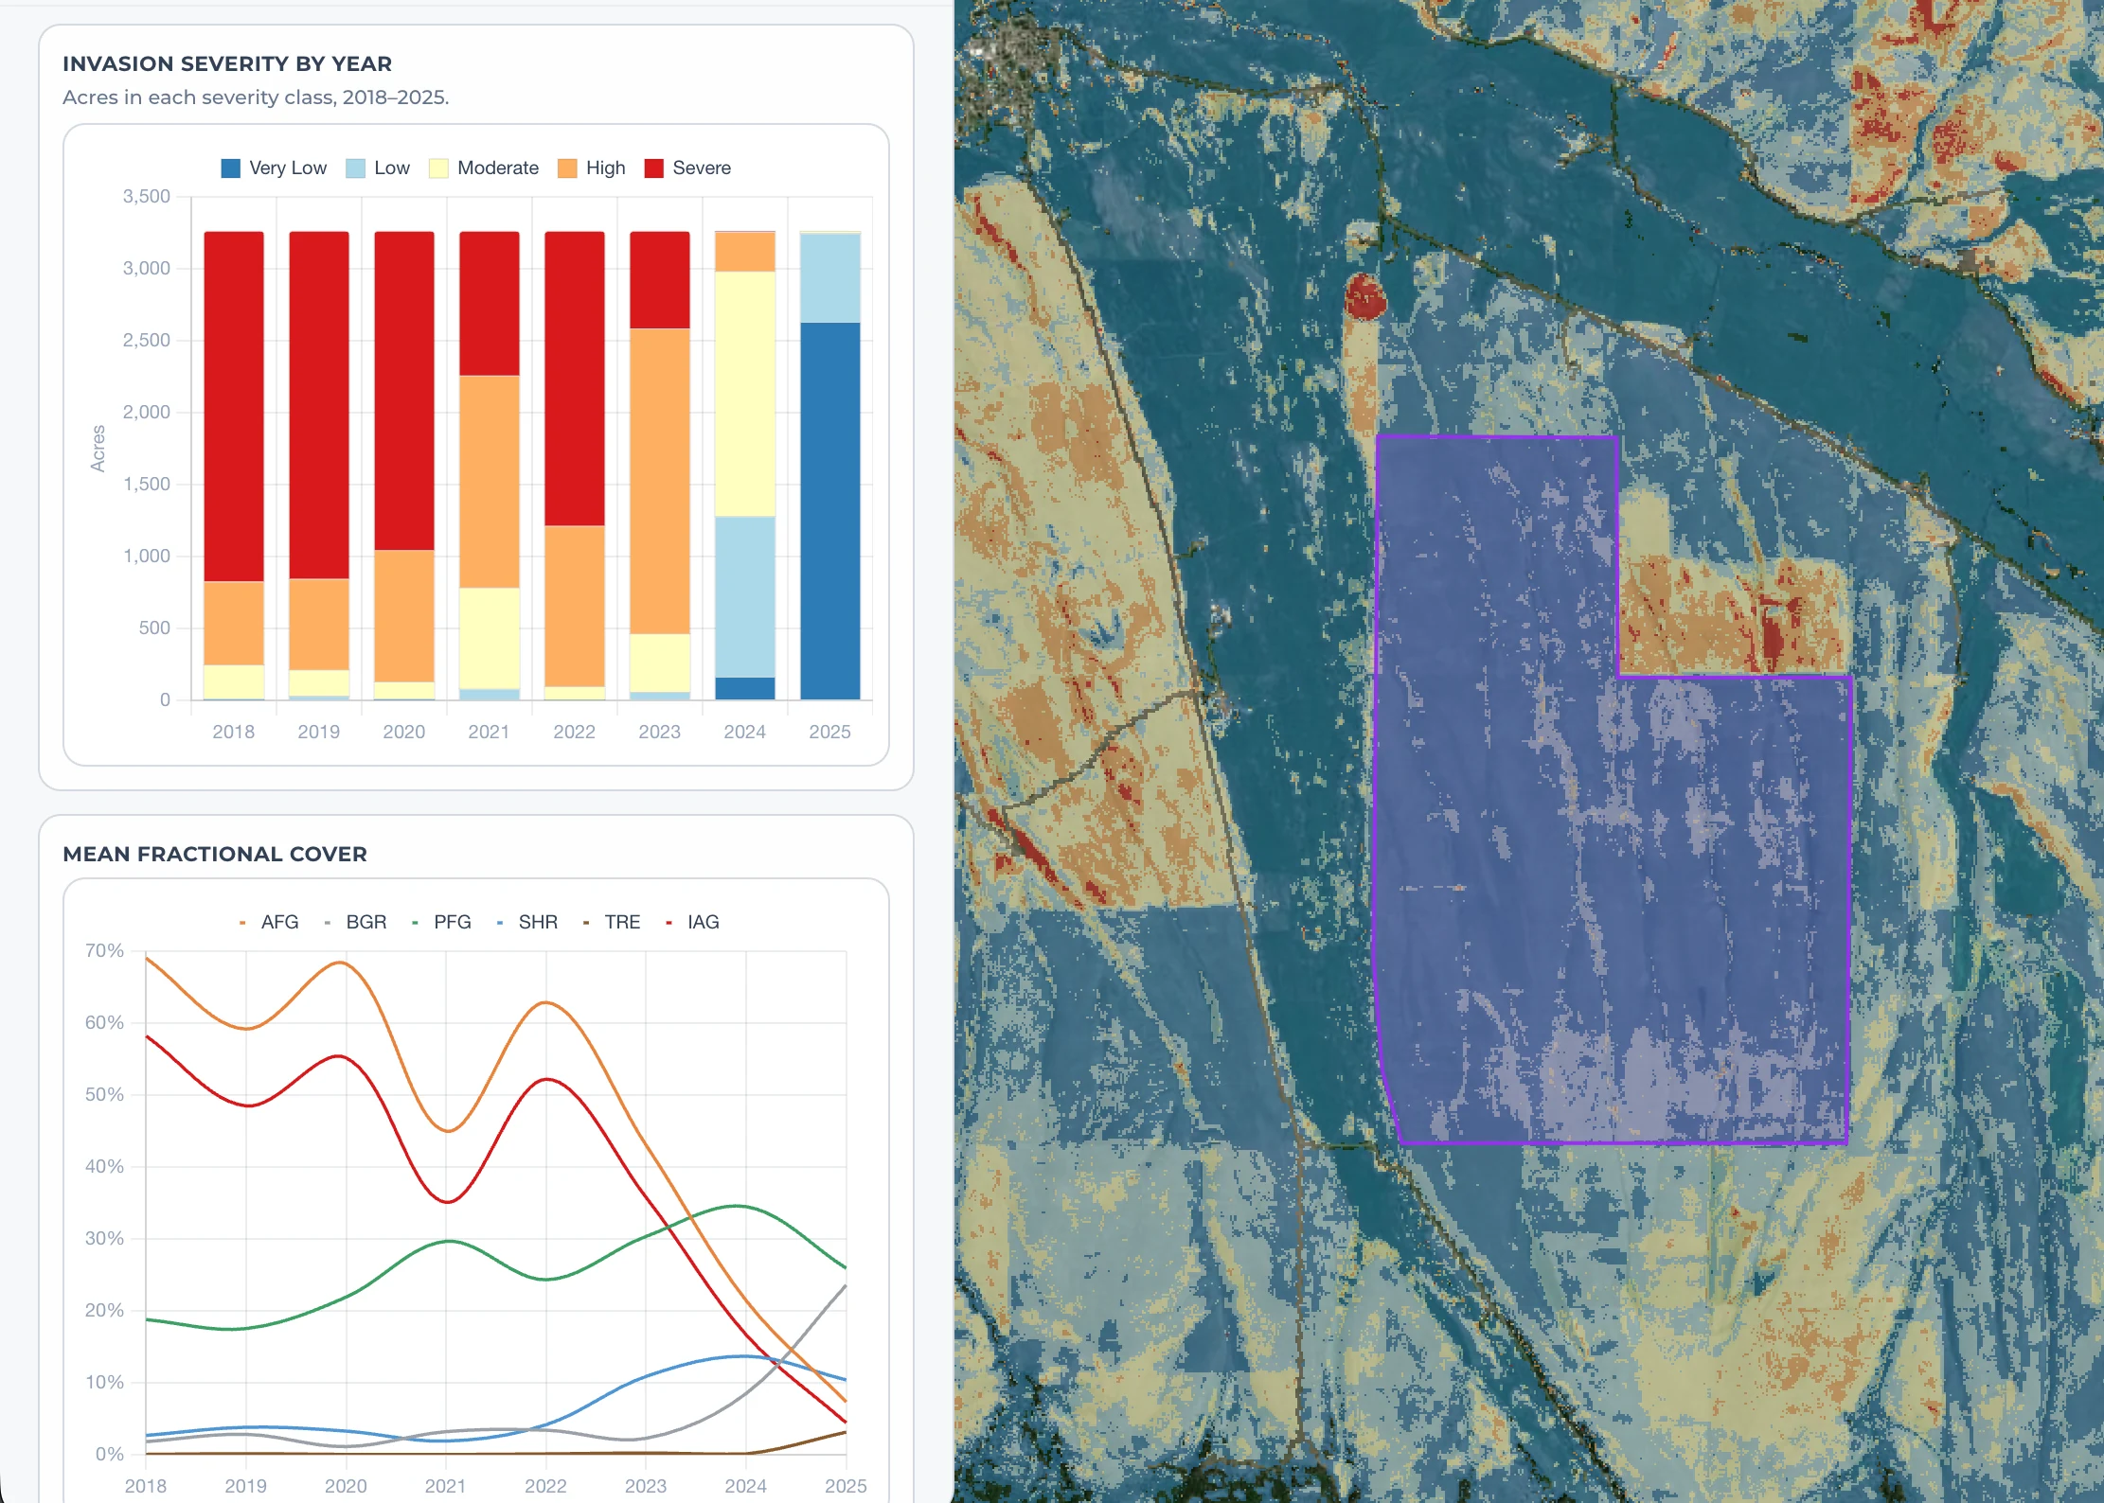Click the 'MEAN FRACTIONAL COVER' heading
Viewport: 2104px width, 1503px height.
215,854
